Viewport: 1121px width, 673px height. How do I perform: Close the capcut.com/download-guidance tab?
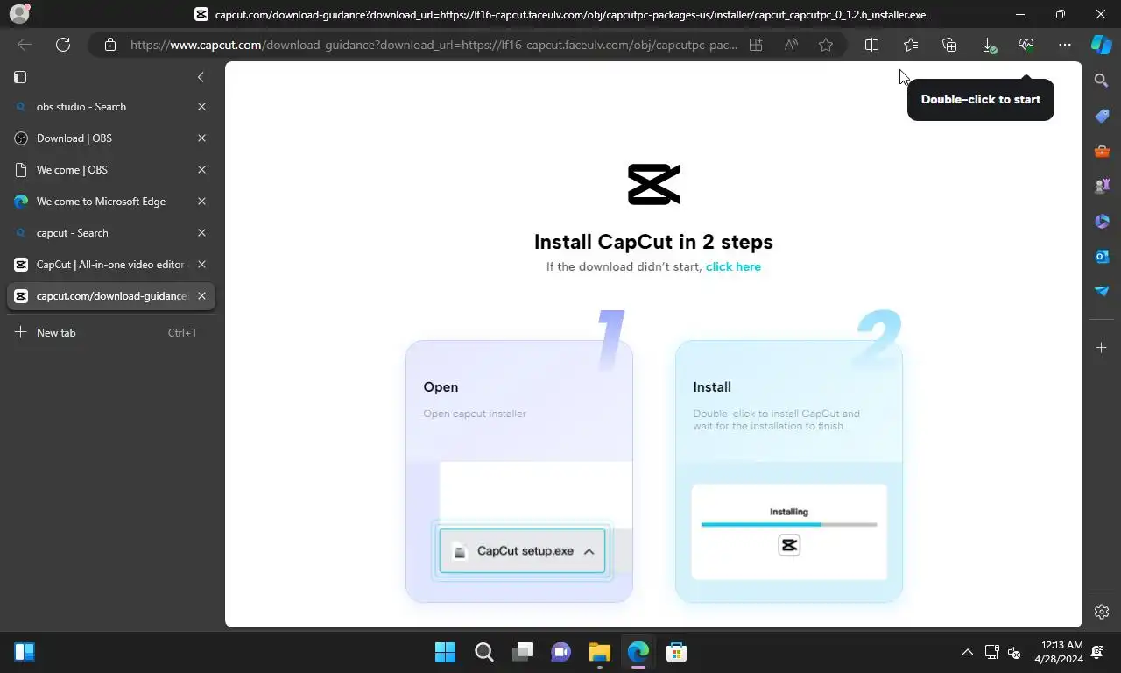(201, 296)
